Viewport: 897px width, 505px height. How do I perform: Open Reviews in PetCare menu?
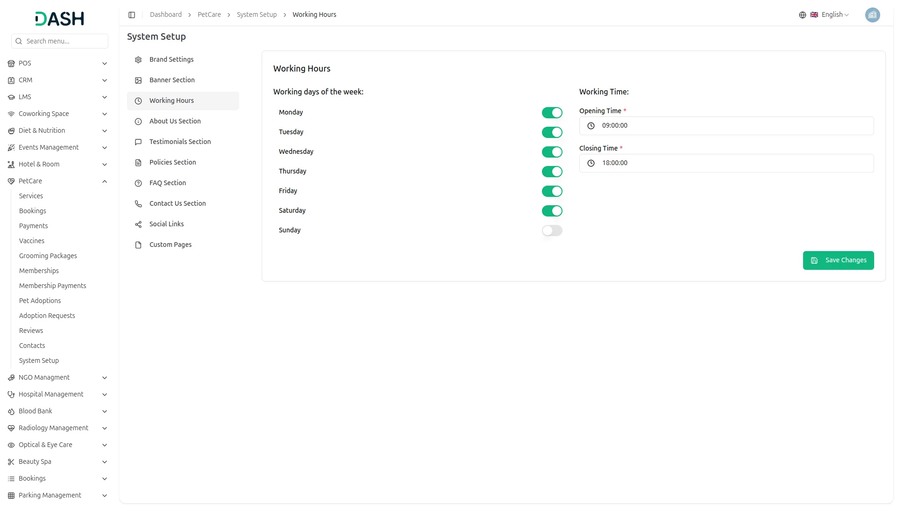[x=31, y=331]
